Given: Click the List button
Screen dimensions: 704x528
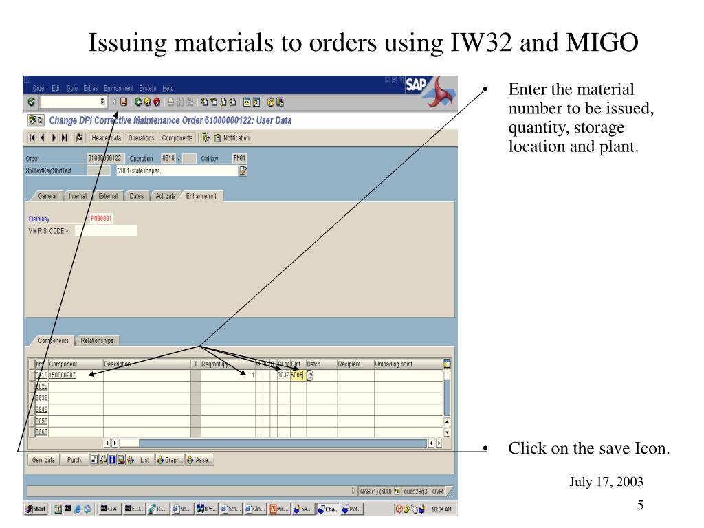Looking at the screenshot, I should click(140, 460).
